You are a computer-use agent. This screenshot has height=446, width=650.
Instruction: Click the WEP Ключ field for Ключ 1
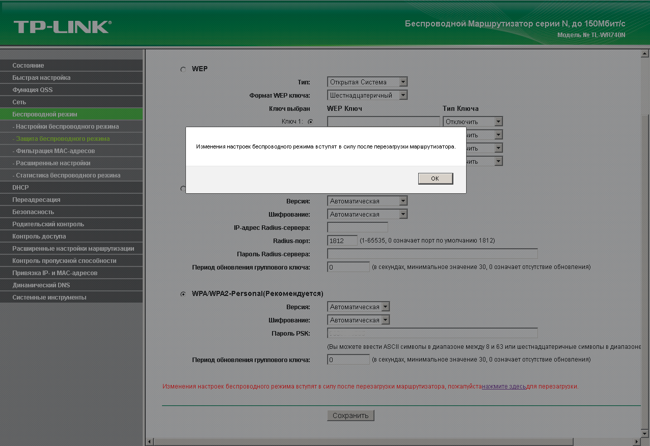point(384,122)
